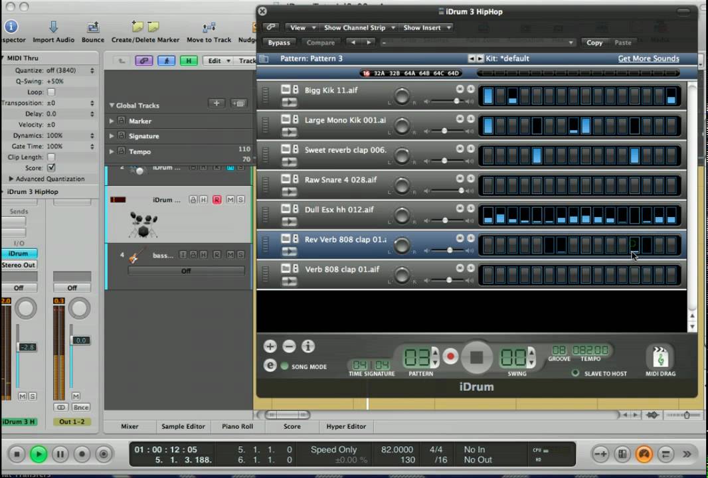Click the Logic transport pause button
The width and height of the screenshot is (708, 478).
click(60, 453)
